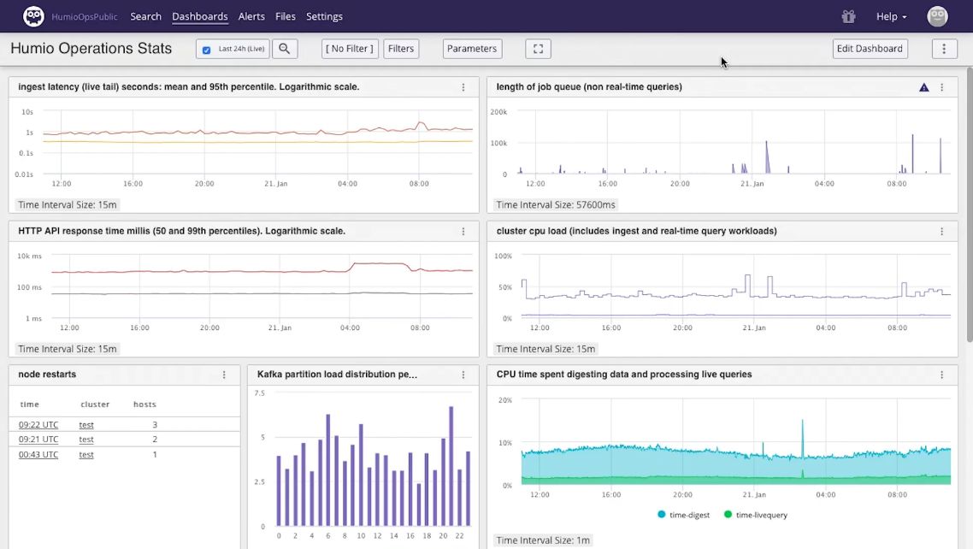Viewport: 973px width, 549px height.
Task: Click Edit Dashboard button
Action: tap(870, 49)
